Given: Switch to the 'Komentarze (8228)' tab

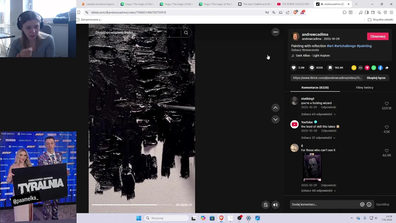Looking at the screenshot, I should pos(315,88).
